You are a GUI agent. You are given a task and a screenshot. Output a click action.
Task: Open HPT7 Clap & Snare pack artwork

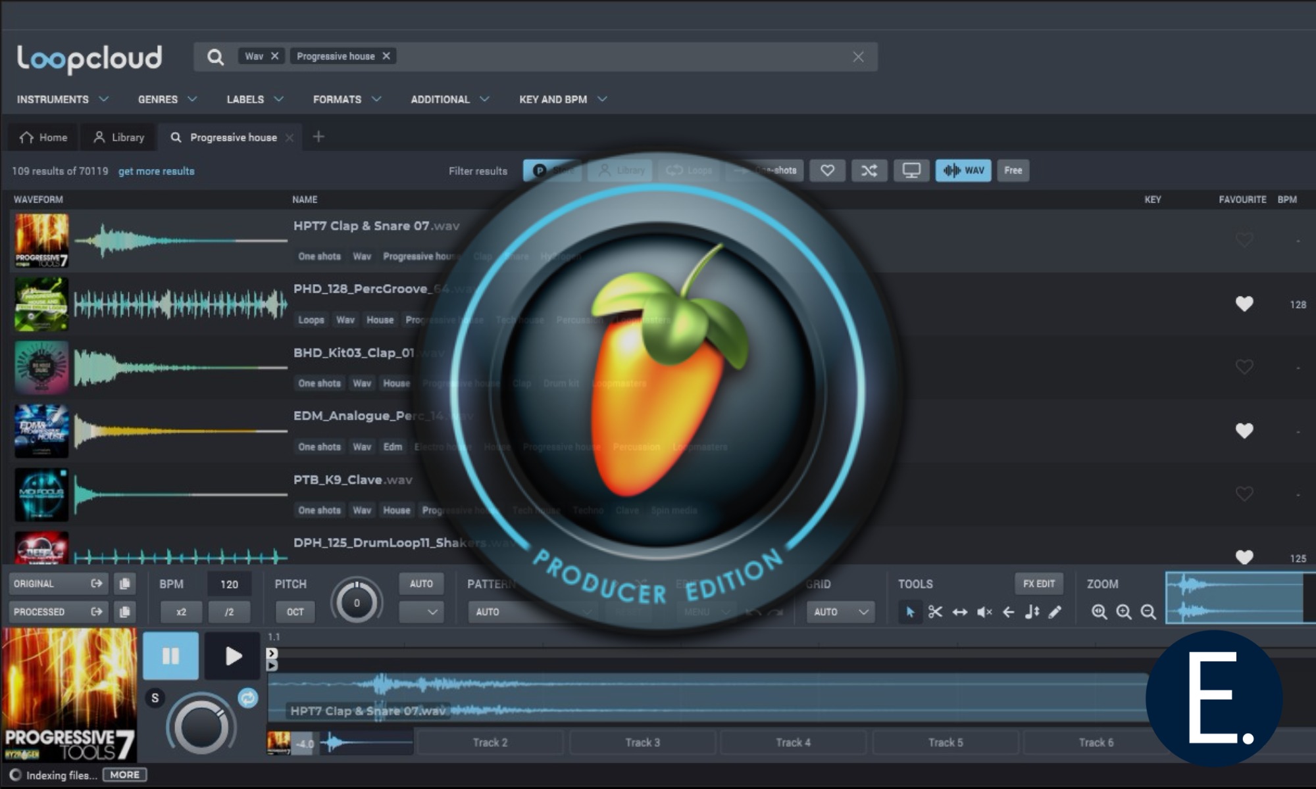coord(41,241)
